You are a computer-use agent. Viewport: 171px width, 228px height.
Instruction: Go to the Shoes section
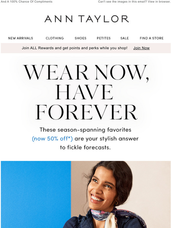tap(80, 38)
